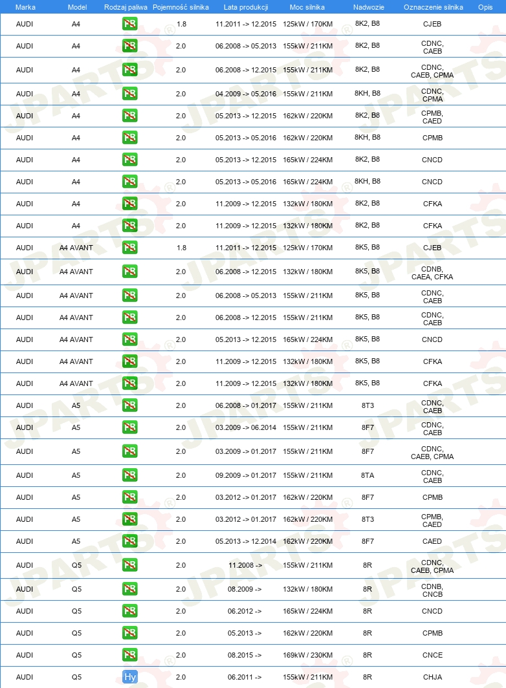Viewport: 506px width, 688px height.
Task: Click the production date 11.2008 ->
Action: click(245, 565)
